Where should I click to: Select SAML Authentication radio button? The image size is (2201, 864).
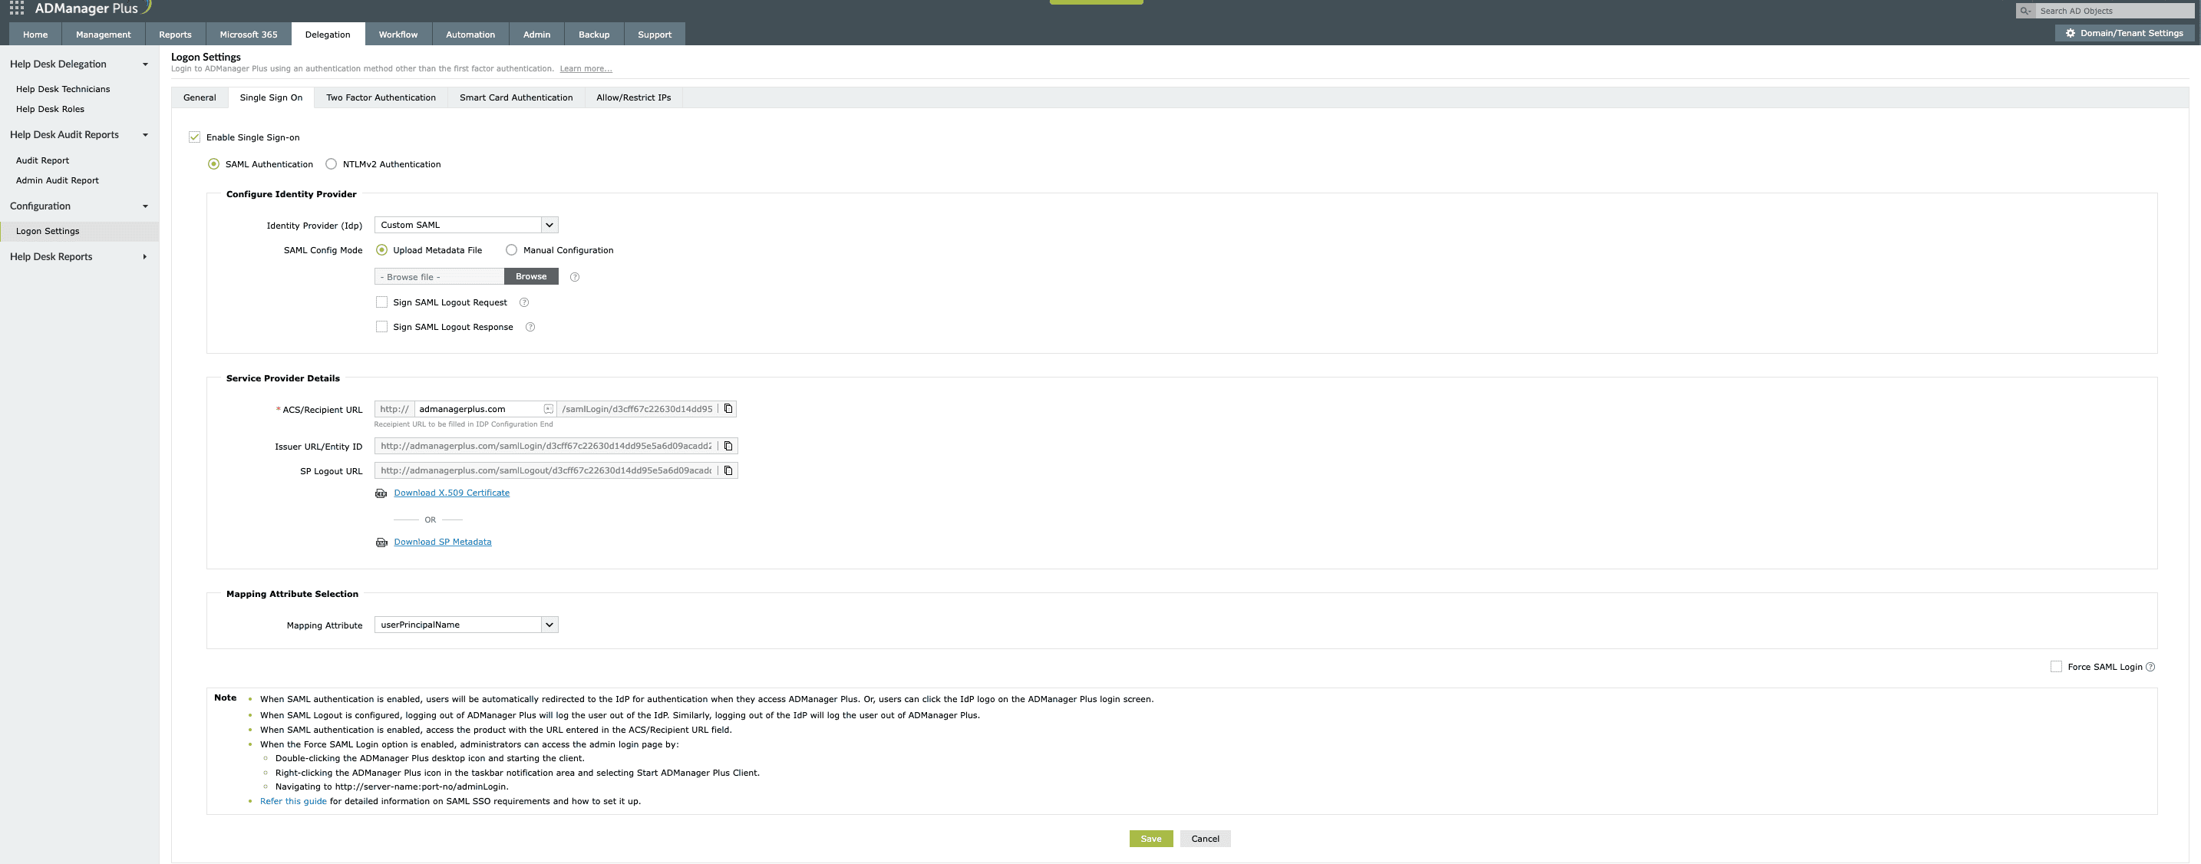(x=215, y=163)
